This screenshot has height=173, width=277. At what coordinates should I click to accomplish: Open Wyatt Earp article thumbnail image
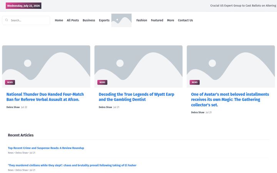coord(138,67)
